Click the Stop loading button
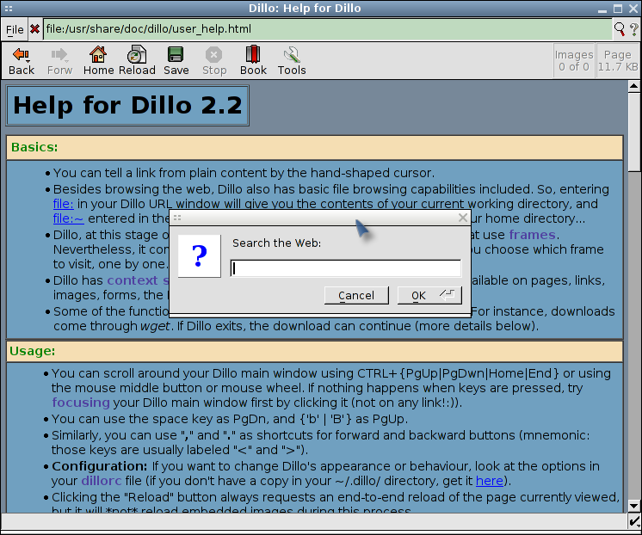Viewport: 642px width, 535px height. (214, 61)
